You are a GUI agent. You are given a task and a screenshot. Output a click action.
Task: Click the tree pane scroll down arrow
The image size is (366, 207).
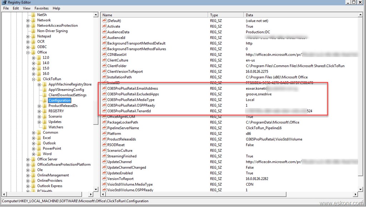(96, 189)
